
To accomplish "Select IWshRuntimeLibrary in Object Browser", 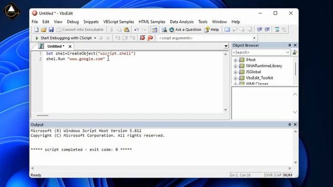I will pos(264,66).
